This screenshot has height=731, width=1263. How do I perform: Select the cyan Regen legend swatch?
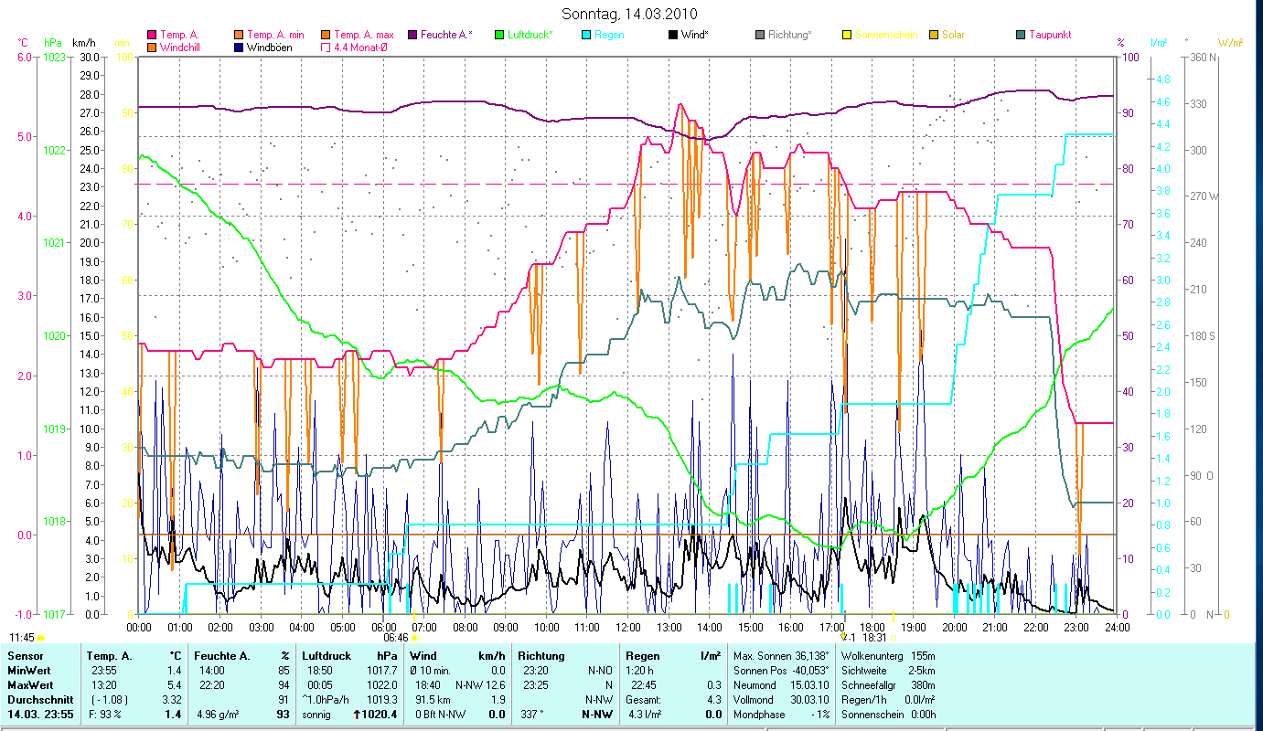tap(585, 35)
